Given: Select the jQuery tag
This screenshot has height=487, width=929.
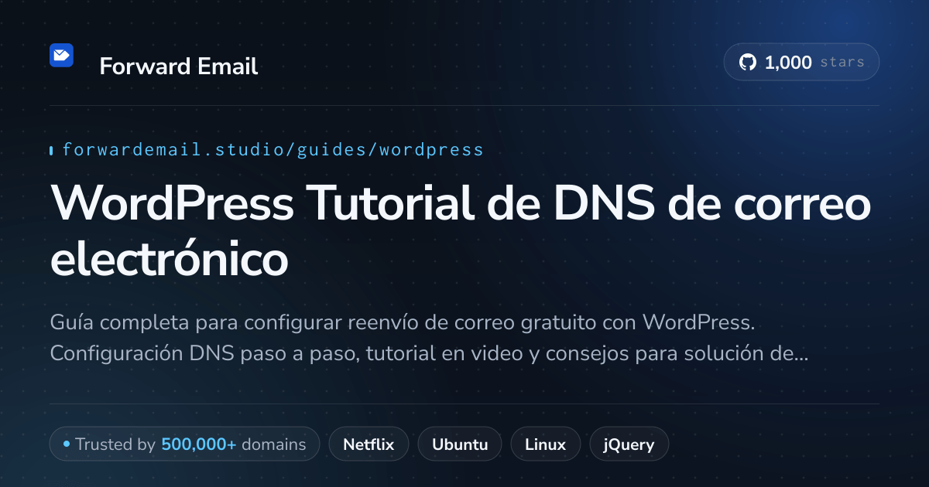Looking at the screenshot, I should [629, 444].
